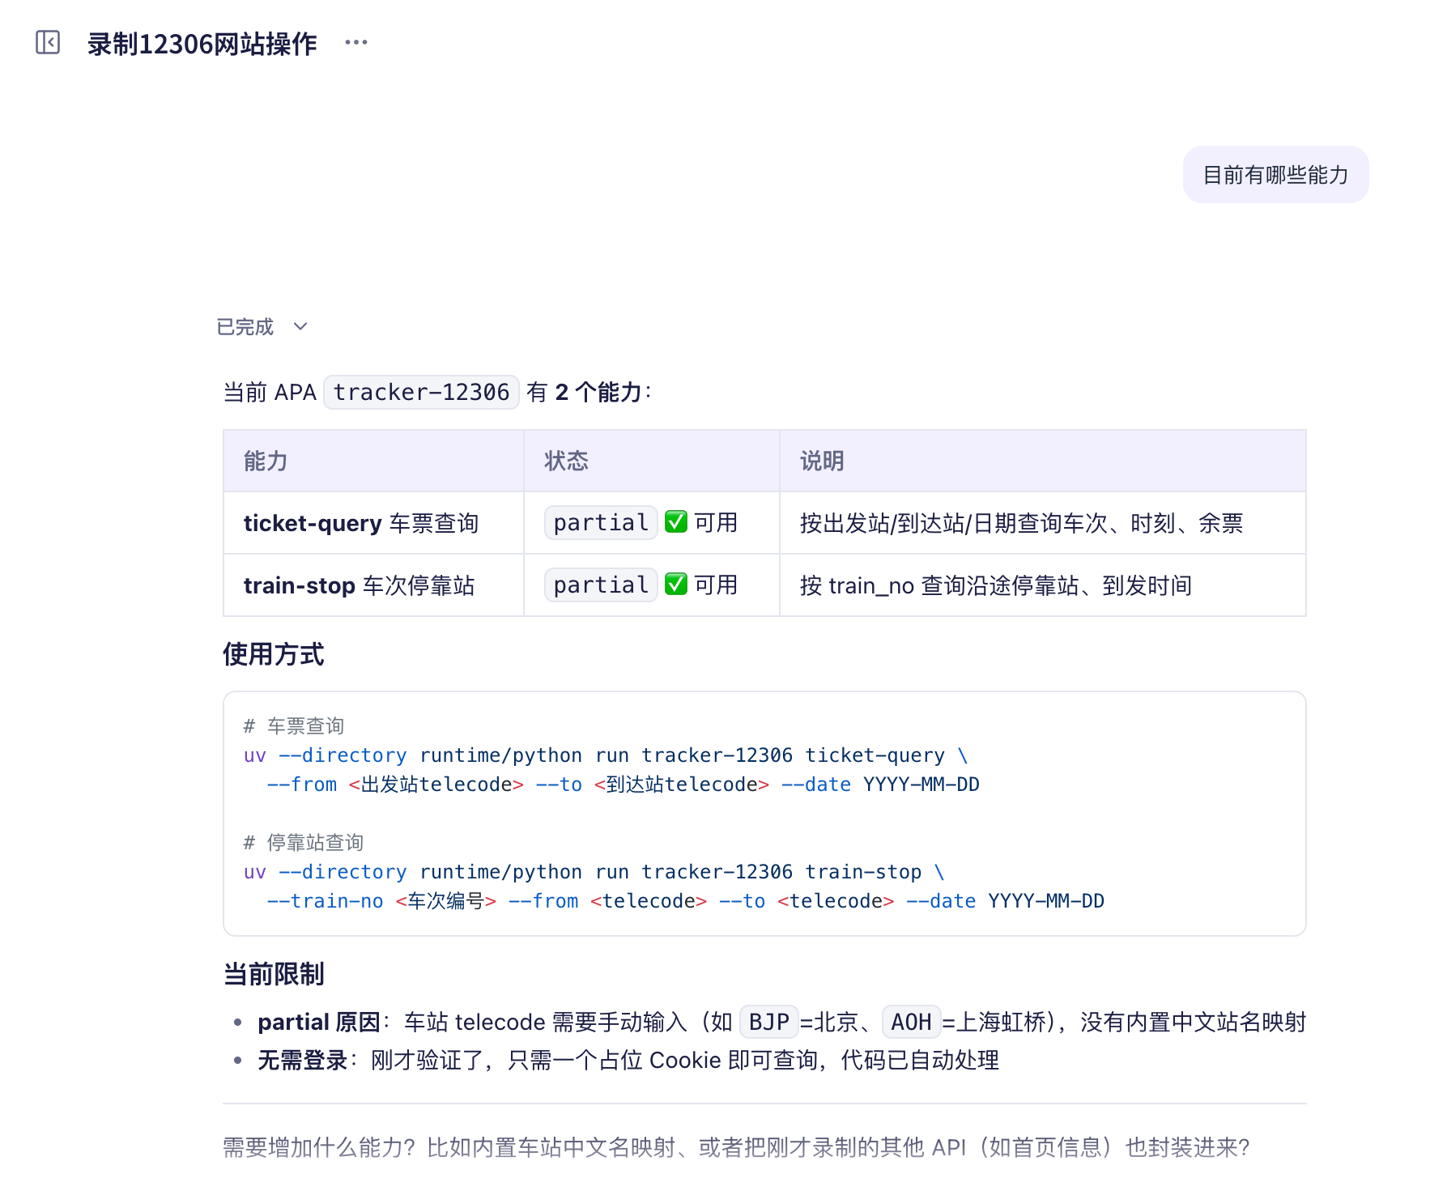The image size is (1430, 1195).
Task: Click the tracker-12306 inline code tag
Action: coord(421,393)
